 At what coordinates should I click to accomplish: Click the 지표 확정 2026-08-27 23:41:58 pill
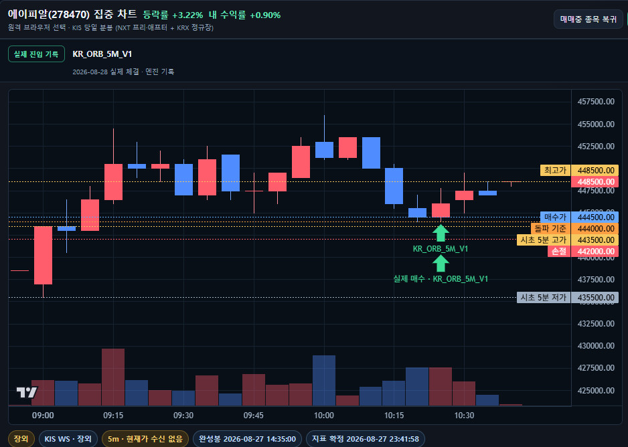point(366,439)
